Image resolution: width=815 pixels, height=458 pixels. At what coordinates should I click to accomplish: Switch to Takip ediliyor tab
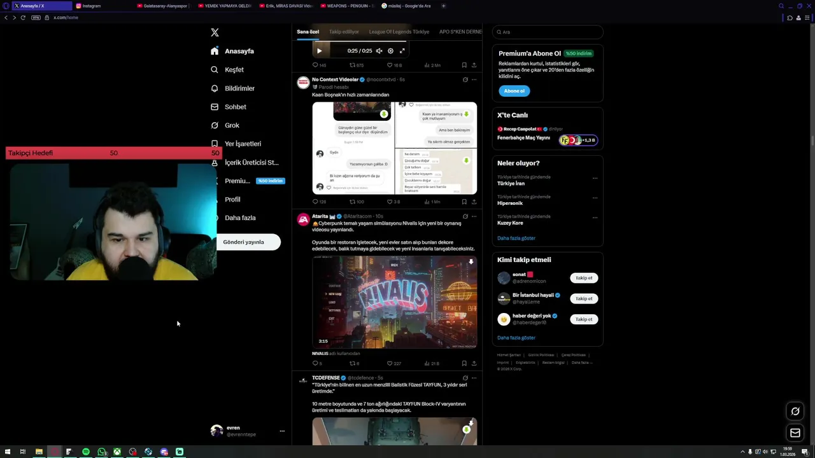point(344,32)
